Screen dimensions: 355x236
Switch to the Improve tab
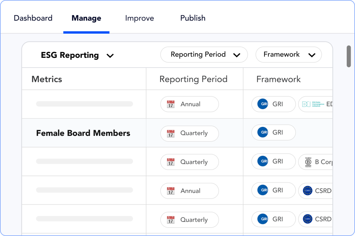pyautogui.click(x=139, y=18)
